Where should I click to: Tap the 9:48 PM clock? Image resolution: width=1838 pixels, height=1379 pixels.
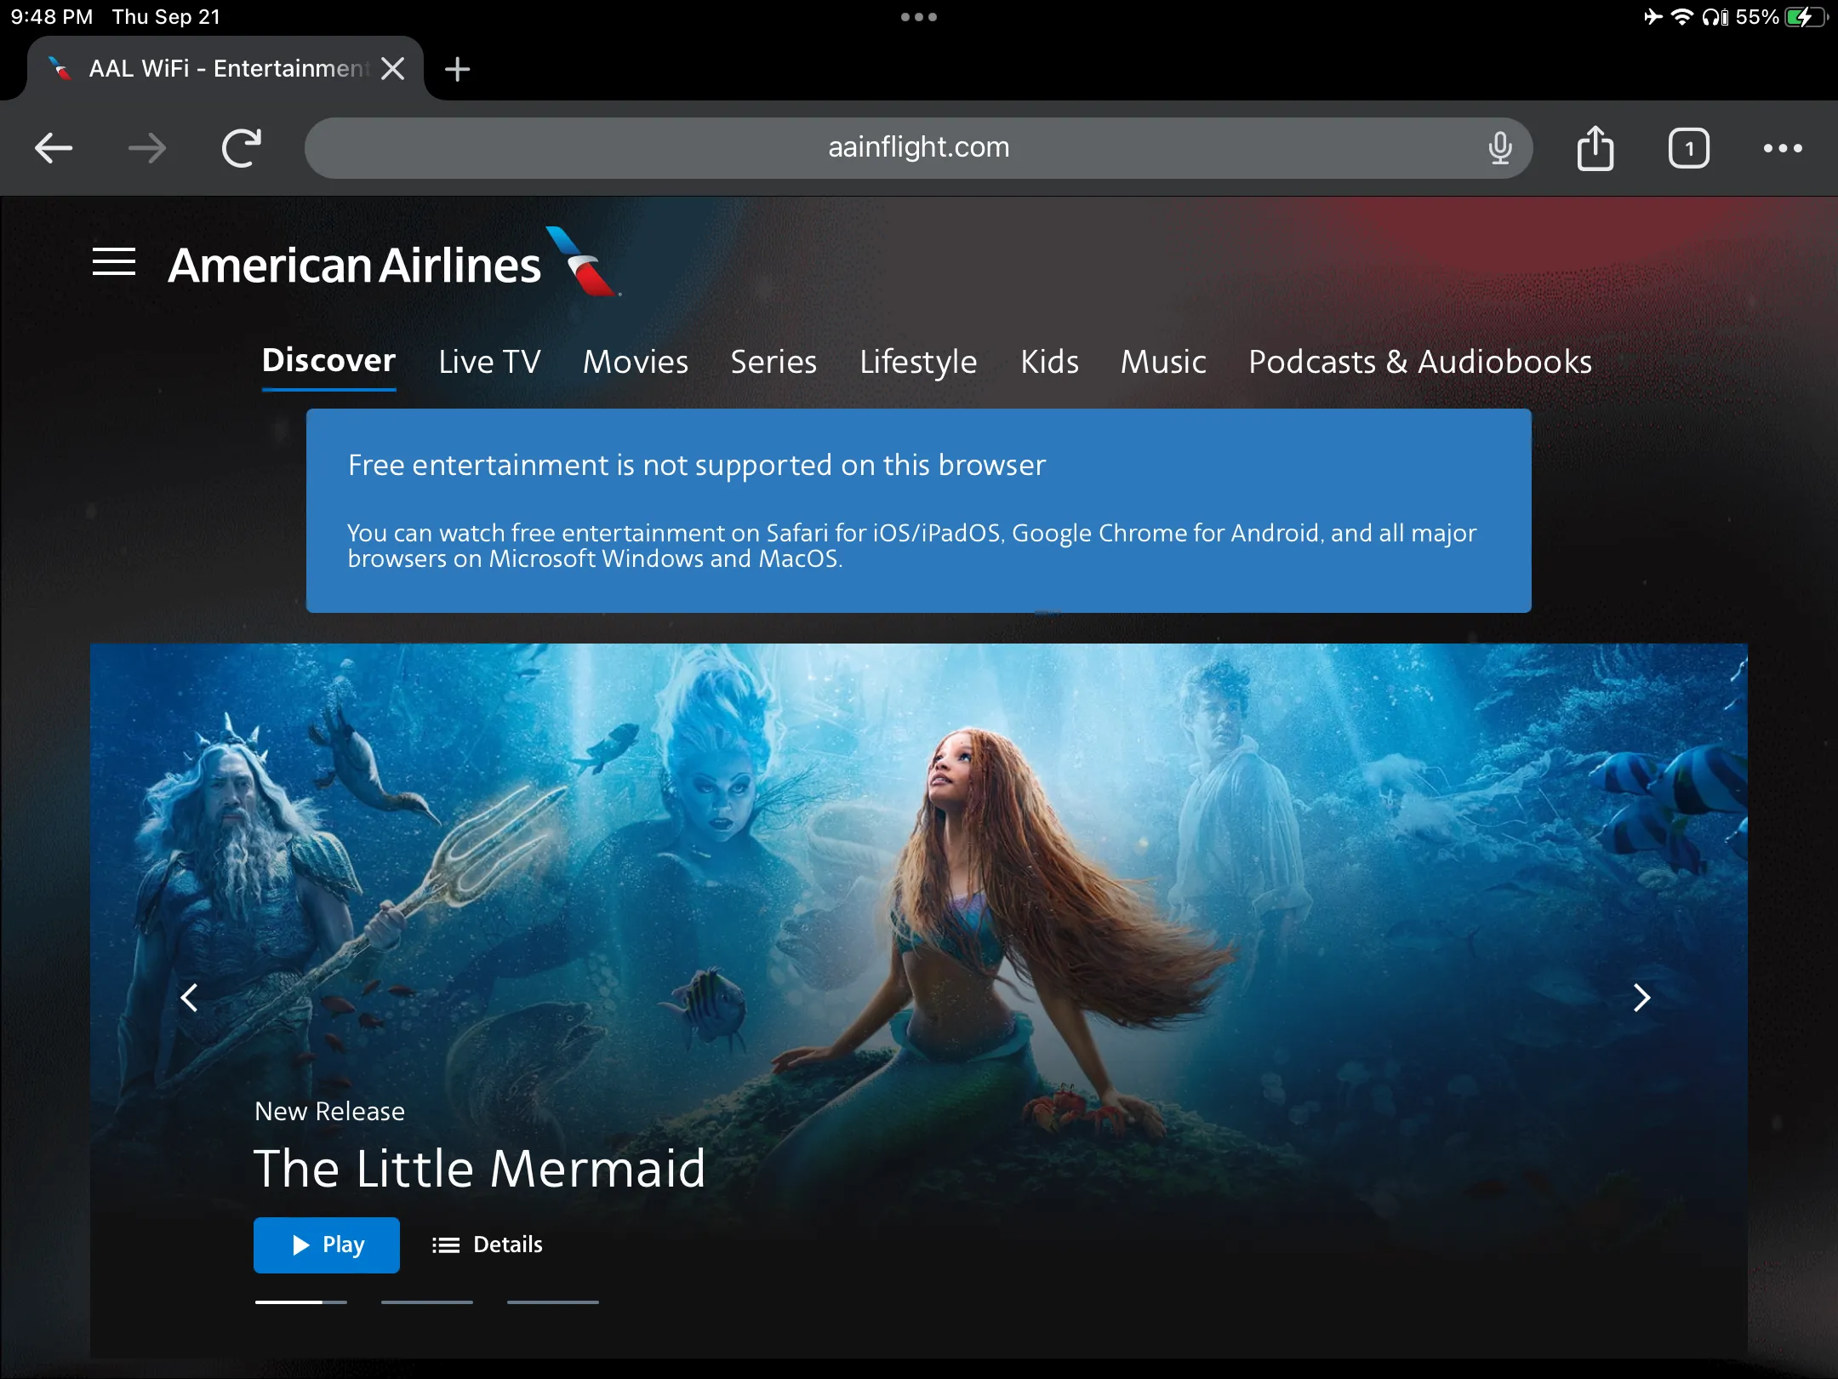[52, 17]
